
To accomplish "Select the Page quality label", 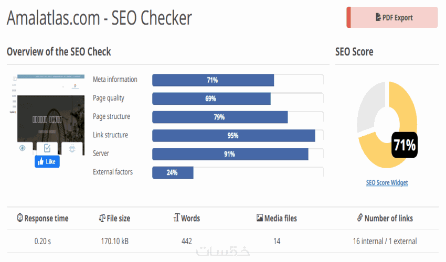I will click(109, 99).
